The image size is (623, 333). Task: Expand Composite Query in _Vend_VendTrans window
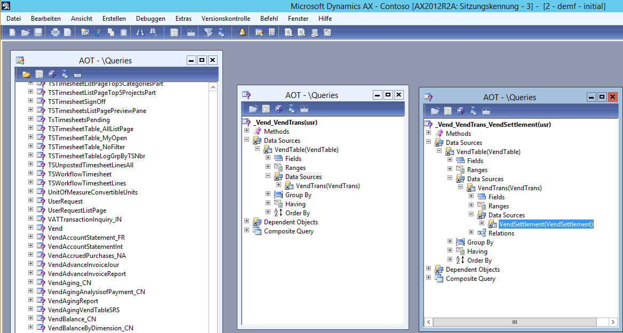click(x=246, y=231)
